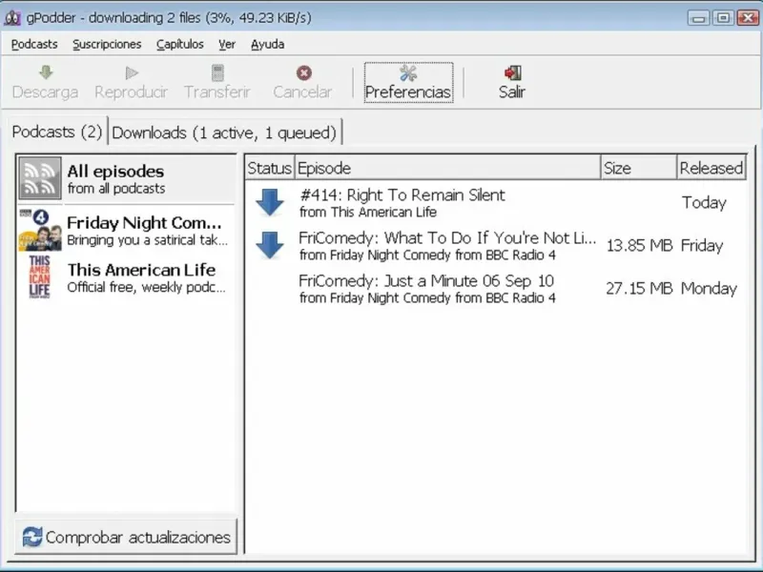Image resolution: width=763 pixels, height=572 pixels.
Task: Switch to Downloads (1 active, 1 queued) tab
Action: click(224, 133)
